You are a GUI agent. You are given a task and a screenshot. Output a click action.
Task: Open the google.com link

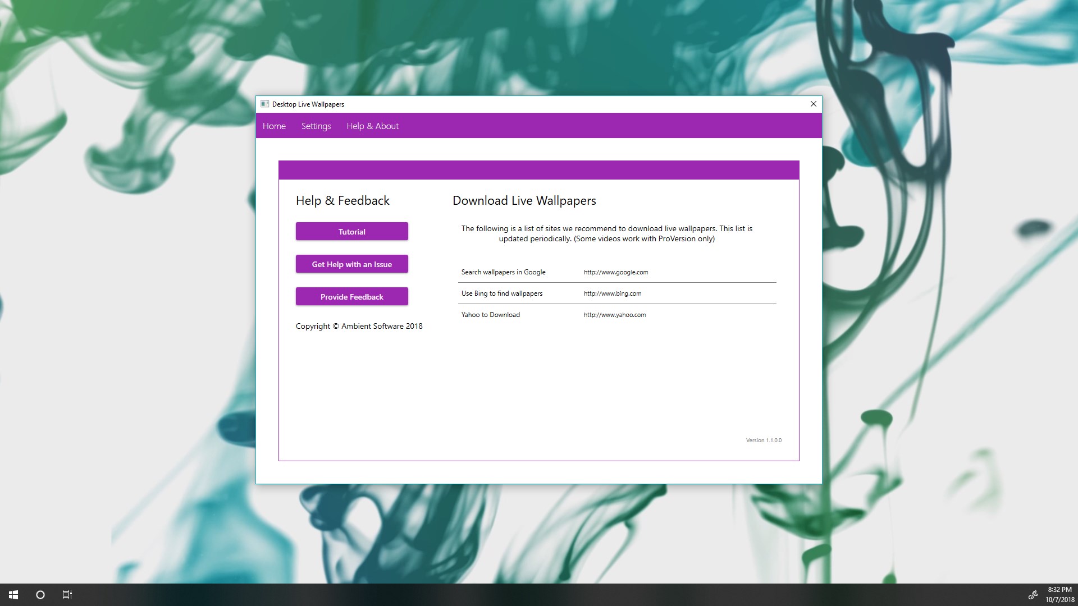[615, 272]
